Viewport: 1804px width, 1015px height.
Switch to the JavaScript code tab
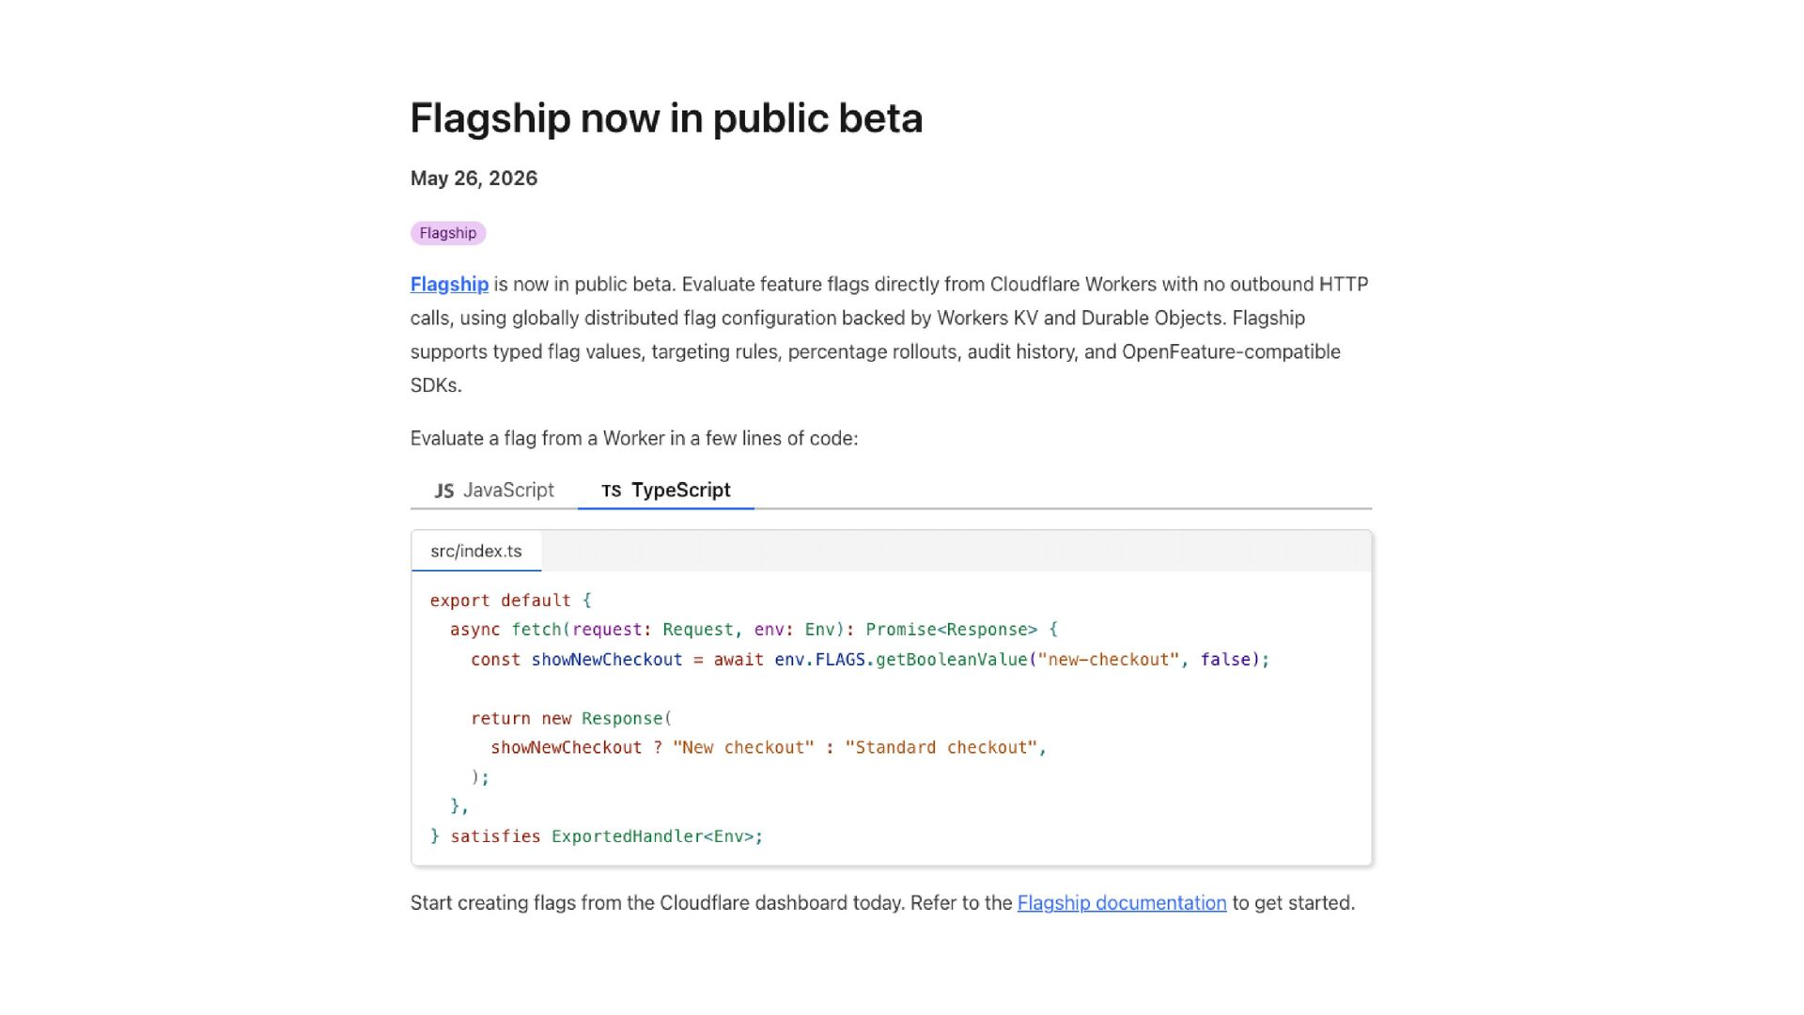pos(494,490)
